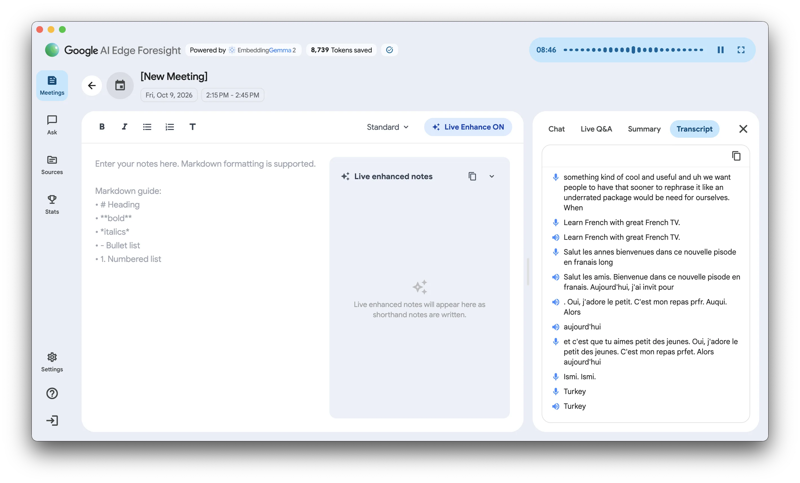The image size is (800, 483).
Task: Insert a bulleted list
Action: [147, 127]
